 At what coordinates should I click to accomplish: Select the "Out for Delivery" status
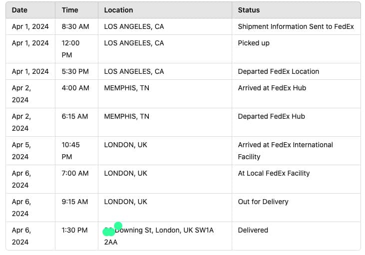[x=263, y=202]
